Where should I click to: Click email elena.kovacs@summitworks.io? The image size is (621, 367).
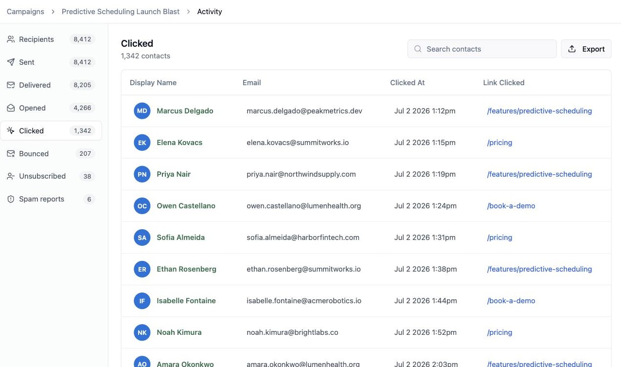click(298, 143)
